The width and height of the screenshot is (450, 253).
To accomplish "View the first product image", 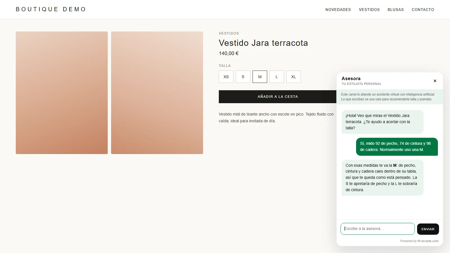I will point(62,93).
